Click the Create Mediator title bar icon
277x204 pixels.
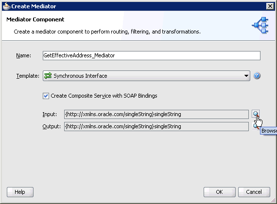(x=7, y=6)
